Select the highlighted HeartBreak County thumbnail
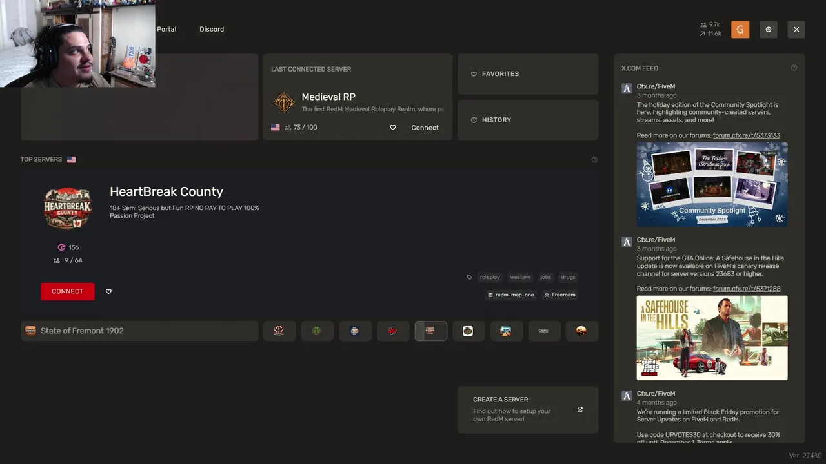The width and height of the screenshot is (826, 464). [x=430, y=331]
